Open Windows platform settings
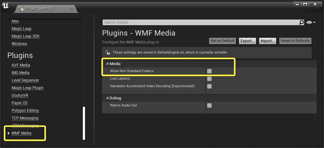Screen dimensions: 324x148 pyautogui.click(x=20, y=44)
